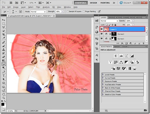This screenshot has height=114, width=150.
Task: Add a Curves adjustment icon
Action: [x=127, y=56]
